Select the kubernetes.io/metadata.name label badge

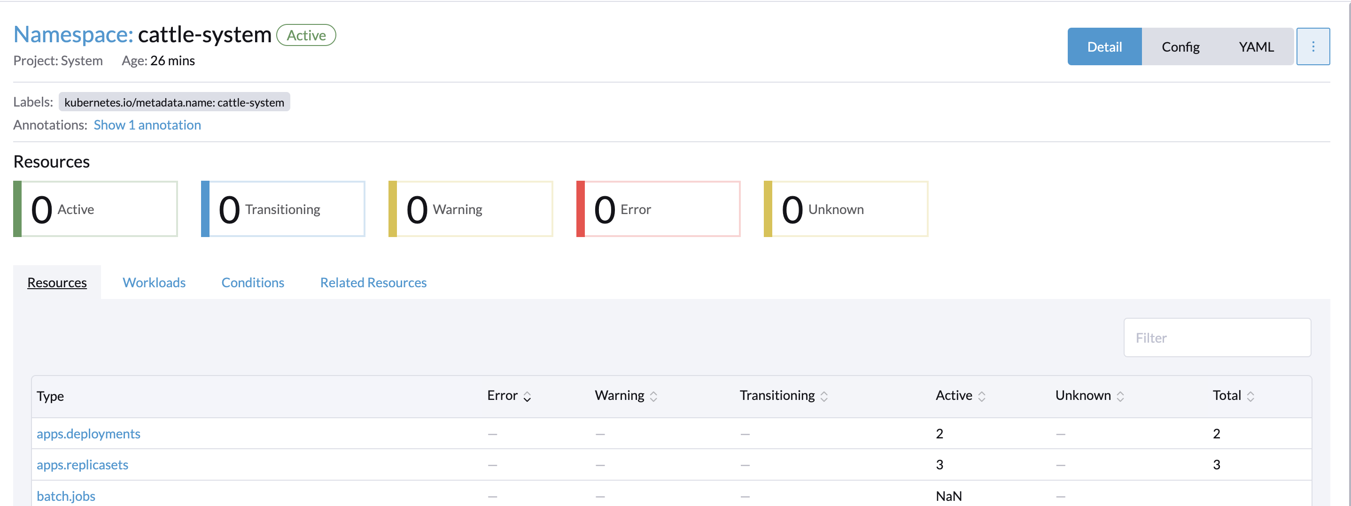(x=174, y=102)
